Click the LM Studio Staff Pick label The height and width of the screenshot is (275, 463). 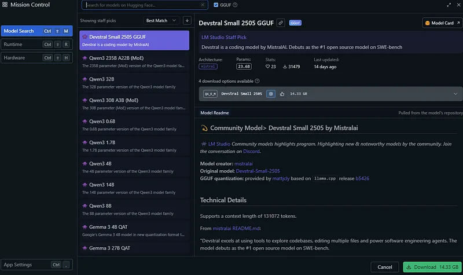coord(224,37)
